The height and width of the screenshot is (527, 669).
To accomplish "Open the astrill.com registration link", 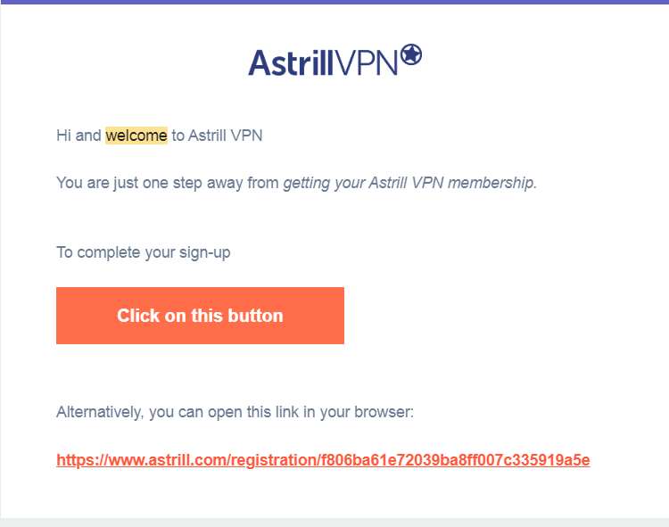I will [323, 460].
